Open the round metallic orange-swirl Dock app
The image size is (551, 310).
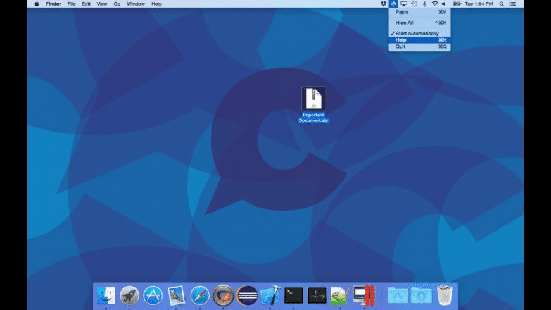point(223,295)
